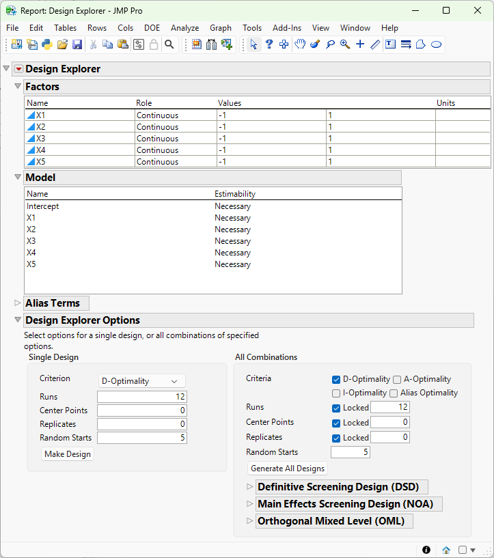Select the Grabber hand tool
The image size is (494, 558).
tap(300, 44)
